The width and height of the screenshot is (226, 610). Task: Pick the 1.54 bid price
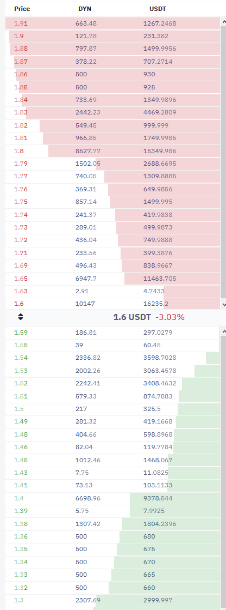click(21, 358)
